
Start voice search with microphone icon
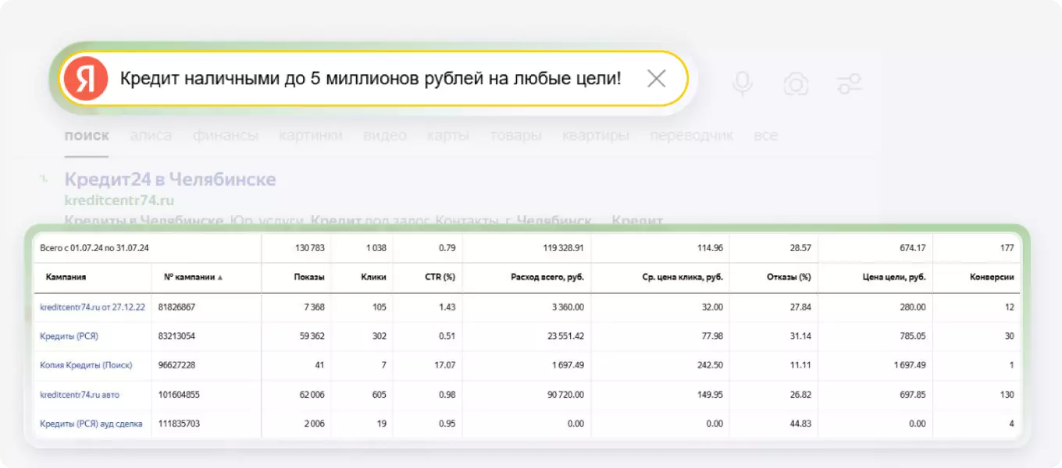742,83
